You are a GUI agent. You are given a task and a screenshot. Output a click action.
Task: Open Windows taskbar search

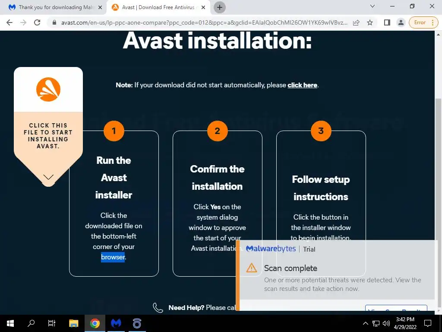coord(31,323)
